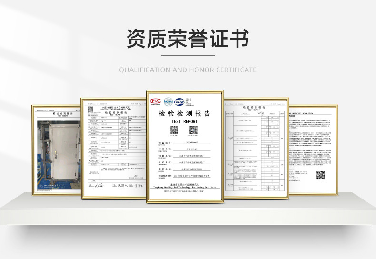Click the small QR code atop the table-form certificate
The height and width of the screenshot is (259, 376).
pyautogui.click(x=90, y=110)
